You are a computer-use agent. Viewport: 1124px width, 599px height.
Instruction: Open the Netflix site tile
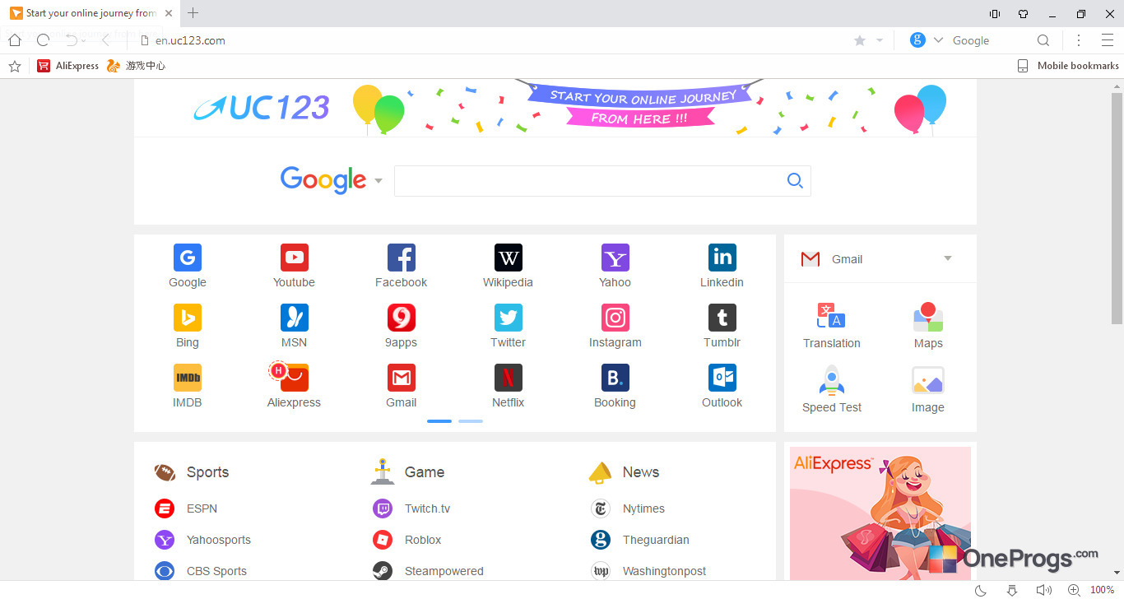click(x=508, y=386)
